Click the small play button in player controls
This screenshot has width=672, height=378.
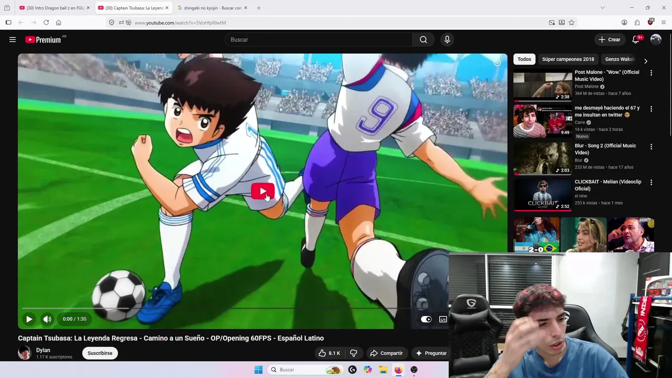coord(29,319)
